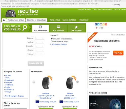
Task: Open Michelin Pilot Sport 4 link
Action: coord(70,96)
